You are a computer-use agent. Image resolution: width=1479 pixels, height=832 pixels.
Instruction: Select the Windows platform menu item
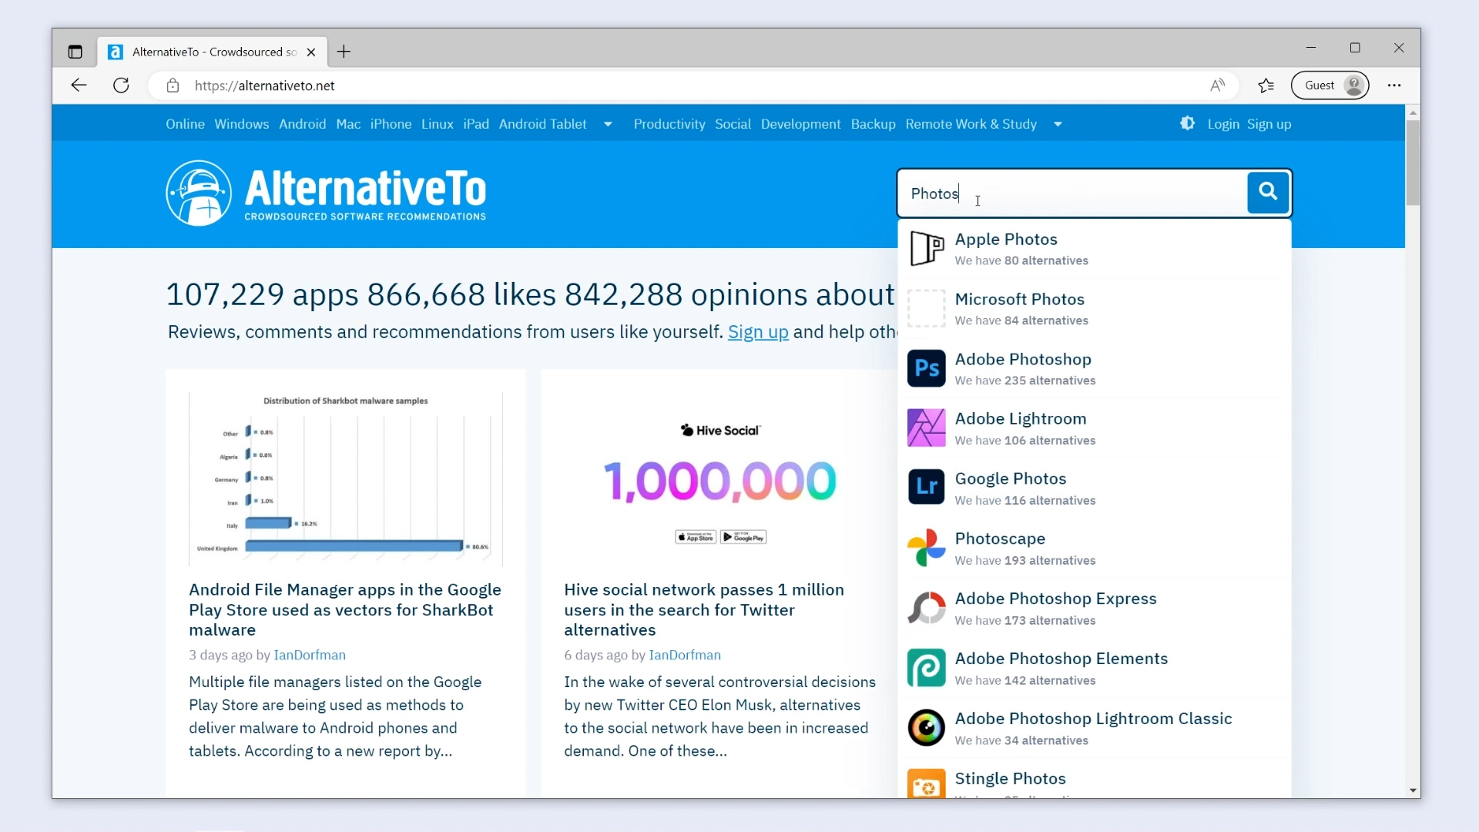[x=241, y=124]
